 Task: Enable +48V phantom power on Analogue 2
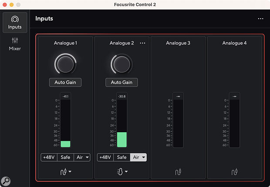coord(105,157)
